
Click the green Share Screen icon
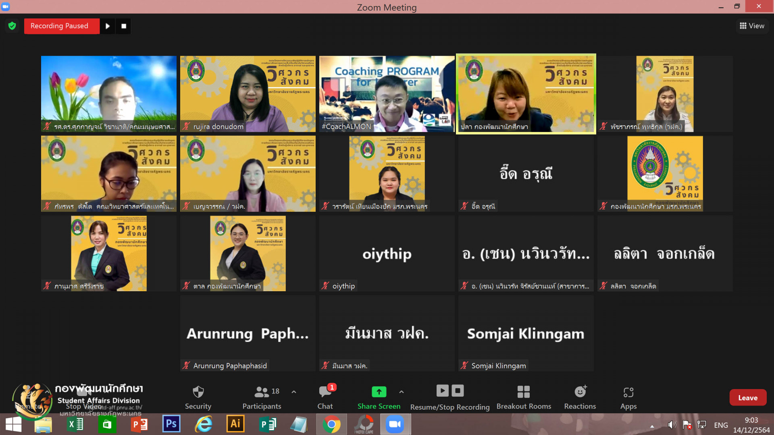379,391
